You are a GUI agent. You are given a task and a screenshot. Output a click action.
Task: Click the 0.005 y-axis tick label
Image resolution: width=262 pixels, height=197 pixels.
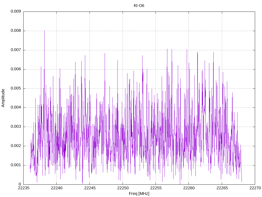[x=16, y=88]
